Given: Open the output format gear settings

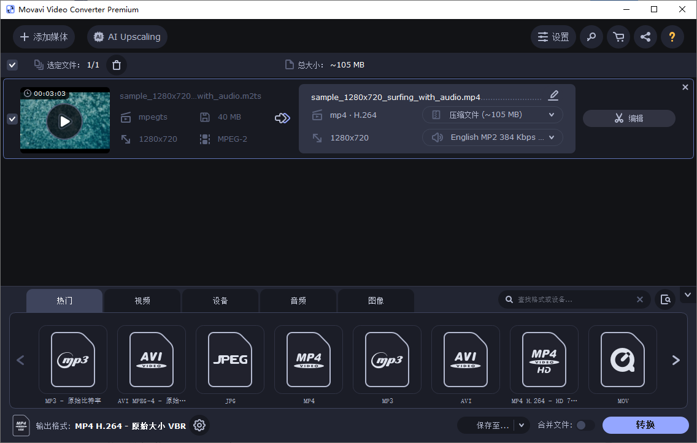Looking at the screenshot, I should point(199,425).
